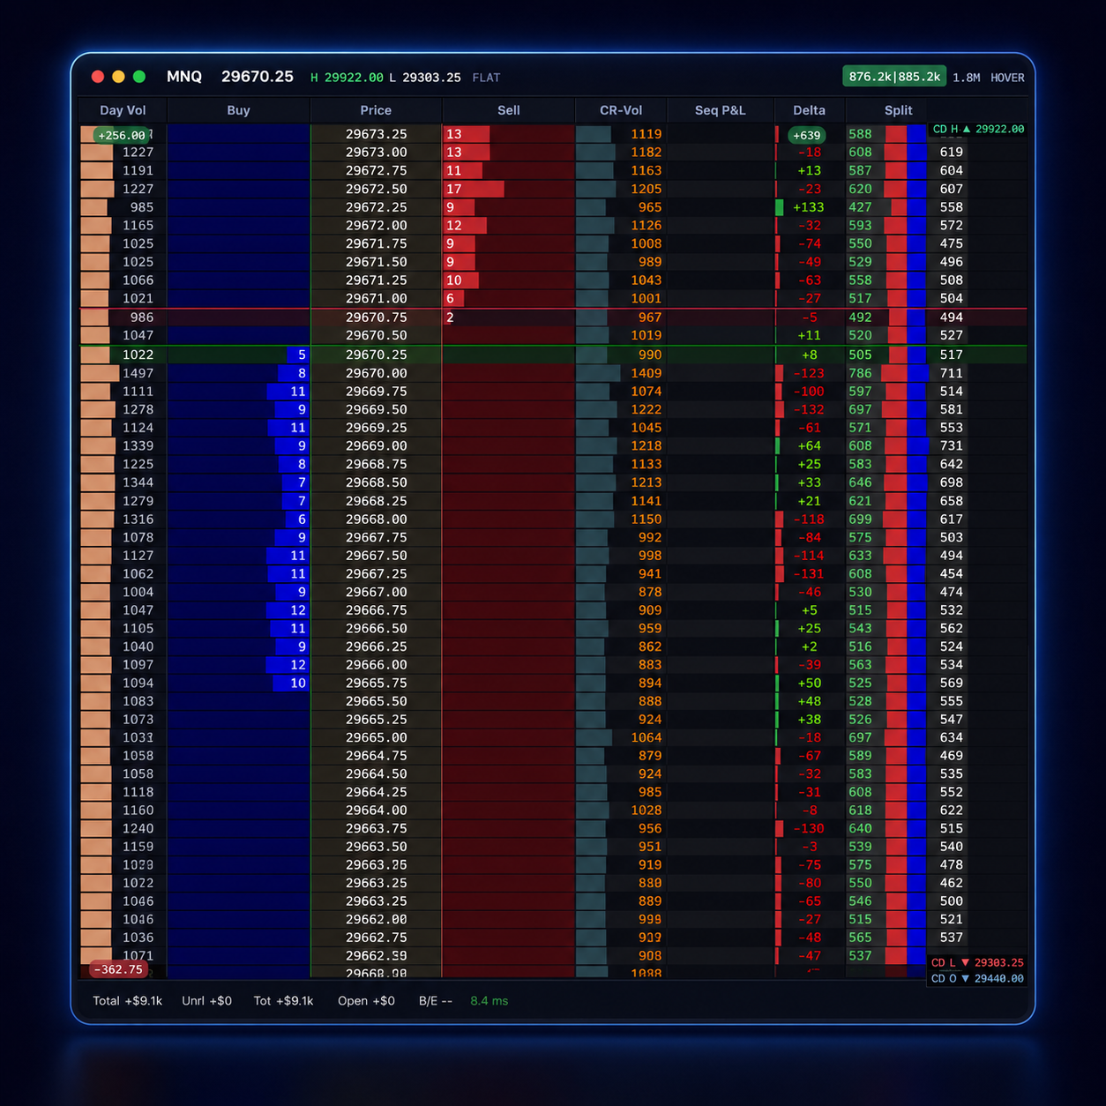This screenshot has width=1106, height=1106.
Task: Click the FLAT position status label
Action: click(x=486, y=78)
